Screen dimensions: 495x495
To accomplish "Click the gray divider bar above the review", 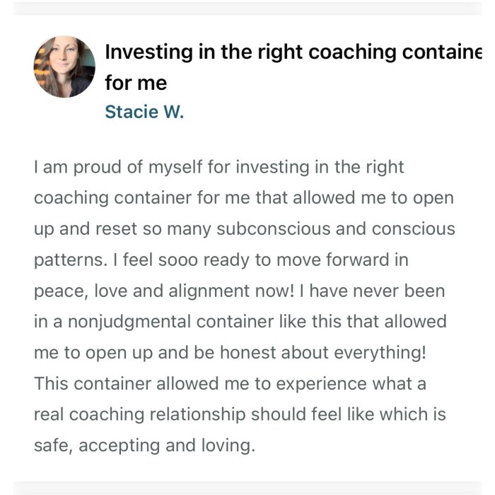I will pos(248,8).
